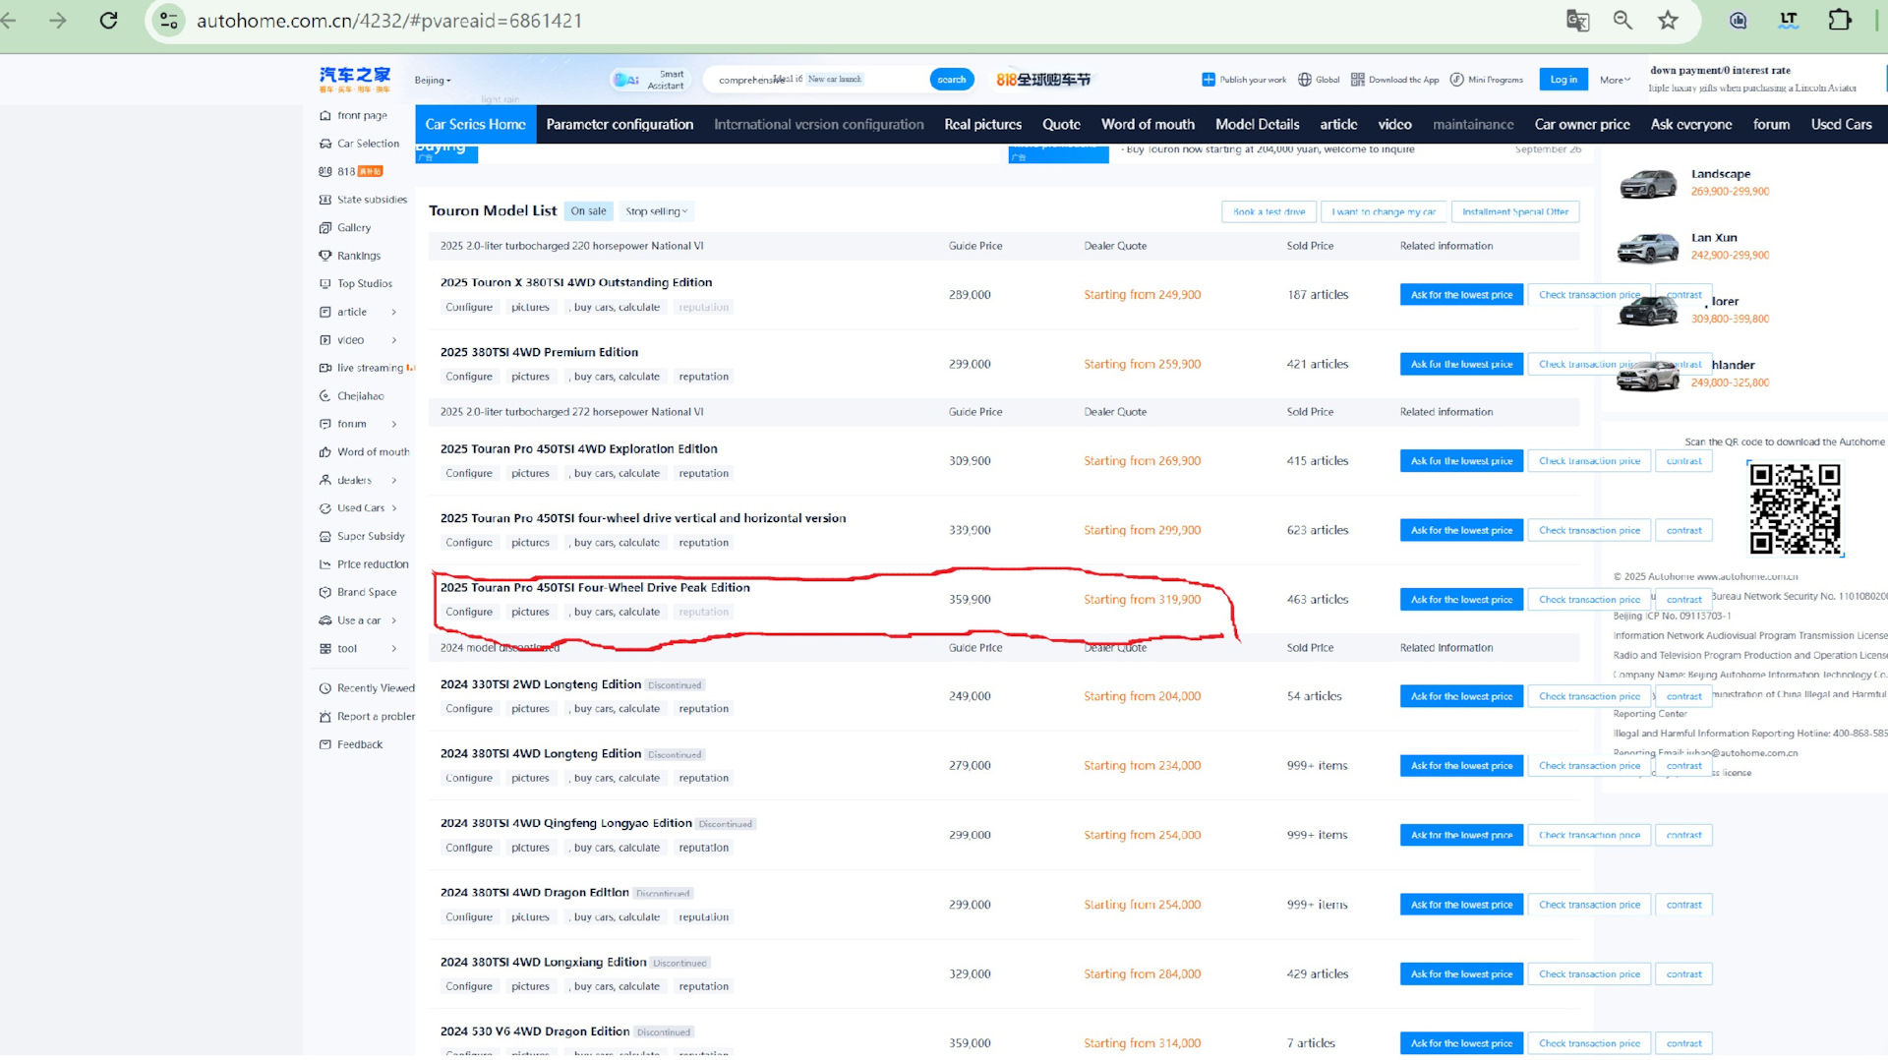Reload the page with the browser refresh icon
The image size is (1888, 1060).
[x=109, y=20]
